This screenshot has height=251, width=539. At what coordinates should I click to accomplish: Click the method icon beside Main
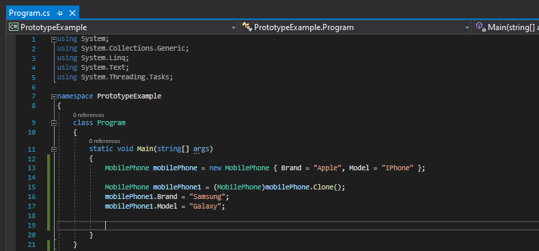click(480, 27)
